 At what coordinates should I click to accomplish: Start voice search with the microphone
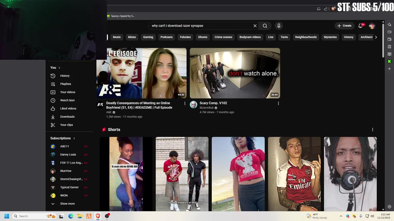click(x=279, y=26)
